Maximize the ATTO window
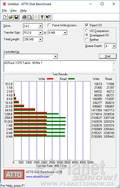Viewport: 120px width, 188px height. (x=102, y=4)
